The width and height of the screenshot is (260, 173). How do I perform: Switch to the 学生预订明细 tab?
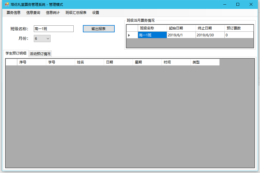pos(16,53)
